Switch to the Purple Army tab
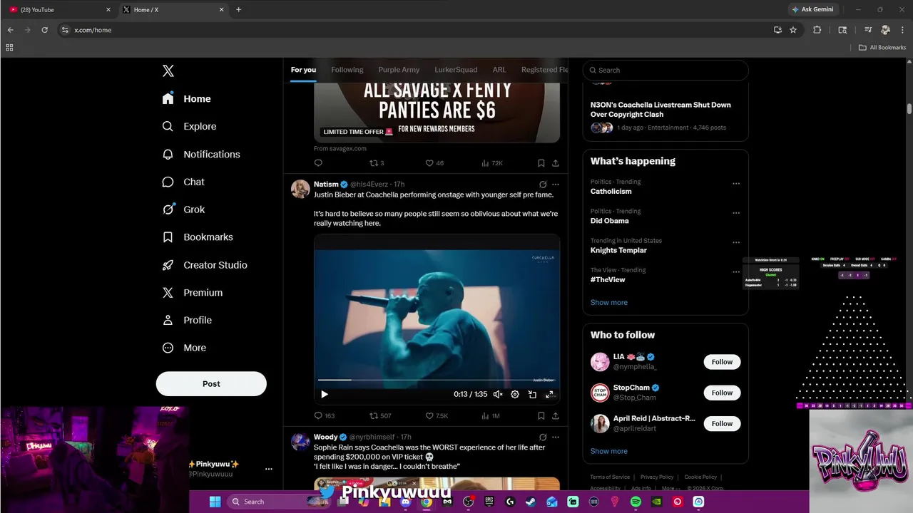The height and width of the screenshot is (513, 913). click(399, 70)
